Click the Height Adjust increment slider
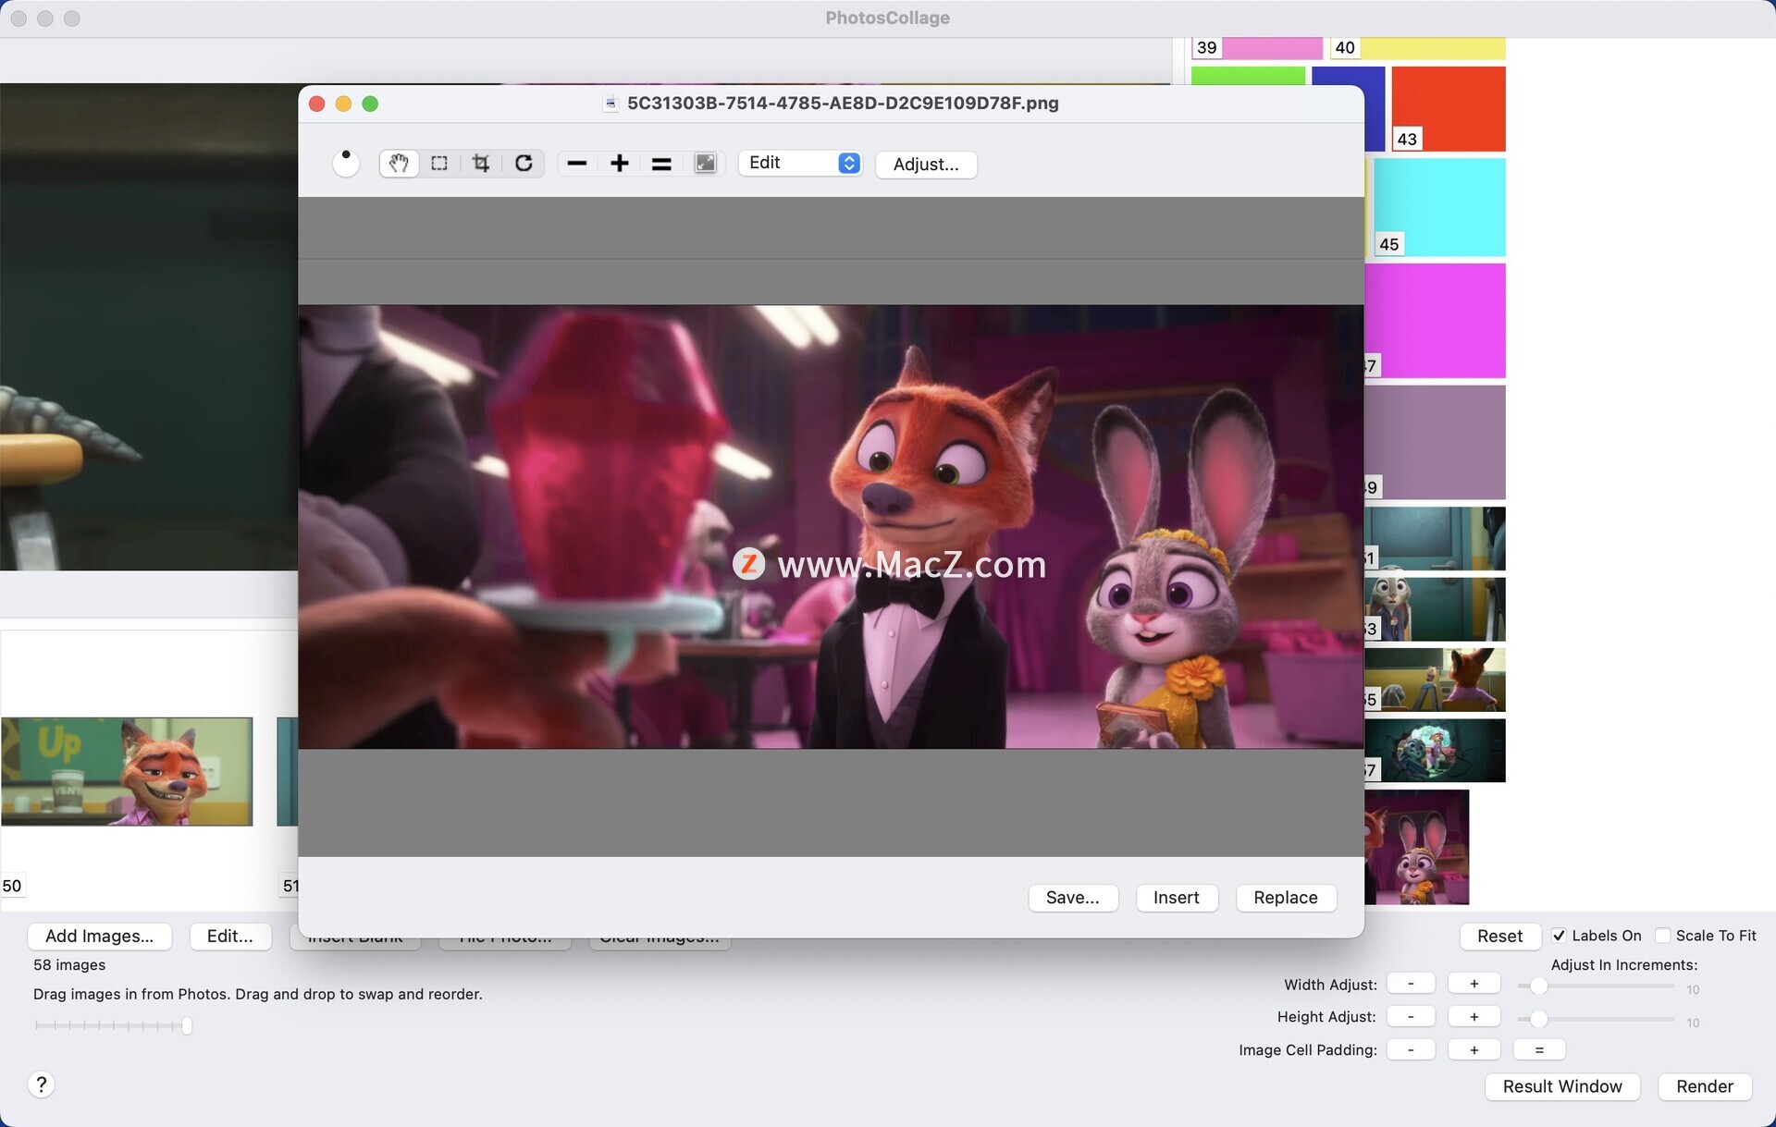Image resolution: width=1776 pixels, height=1127 pixels. [1597, 1019]
